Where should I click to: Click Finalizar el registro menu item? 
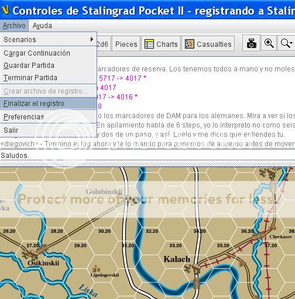49,104
